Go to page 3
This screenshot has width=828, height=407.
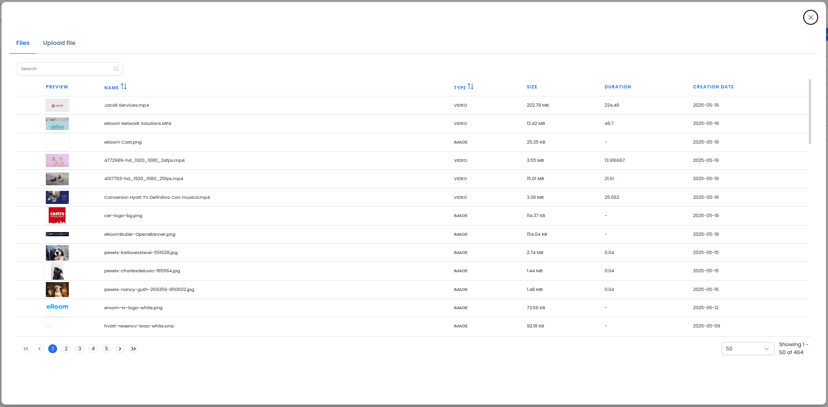click(x=80, y=349)
